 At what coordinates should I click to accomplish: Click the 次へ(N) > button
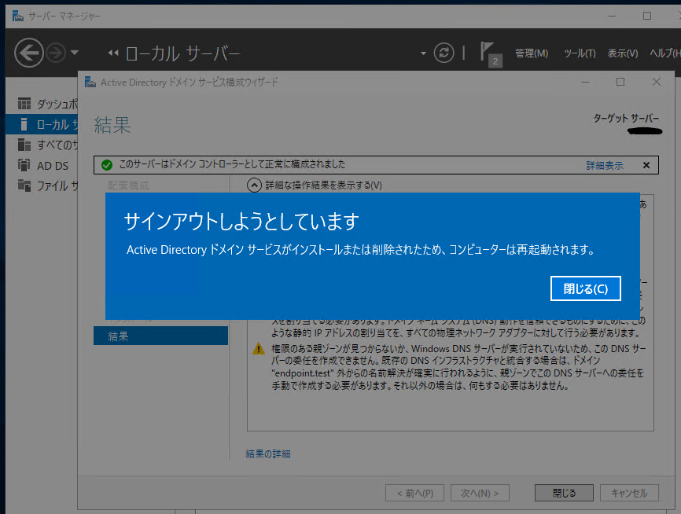click(x=480, y=493)
